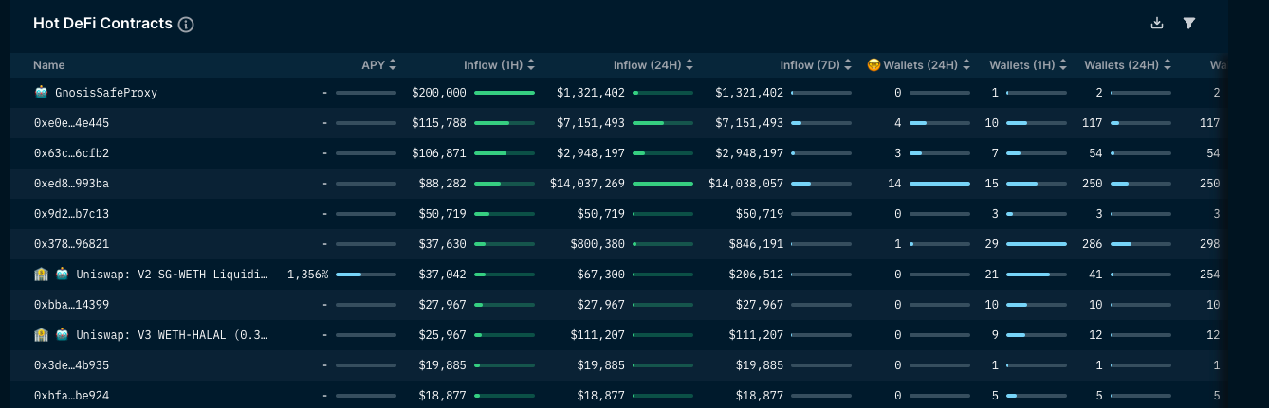Sort by Inflow (7D) using its sort arrows

point(848,65)
